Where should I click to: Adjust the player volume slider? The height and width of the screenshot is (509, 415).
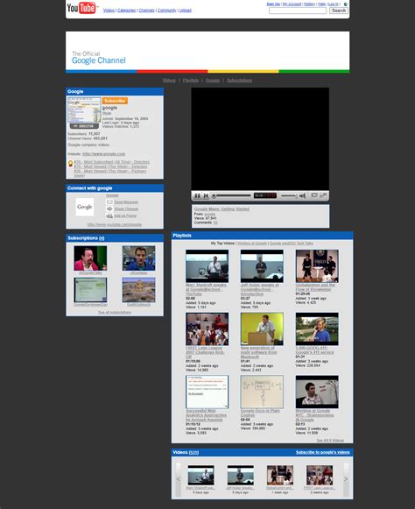288,195
